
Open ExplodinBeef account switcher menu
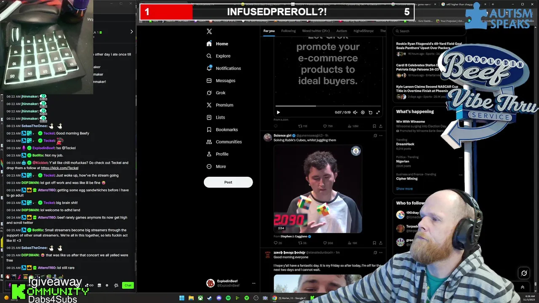click(x=231, y=283)
